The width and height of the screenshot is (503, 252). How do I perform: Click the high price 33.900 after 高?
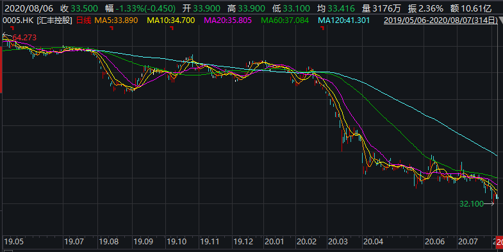(251, 8)
